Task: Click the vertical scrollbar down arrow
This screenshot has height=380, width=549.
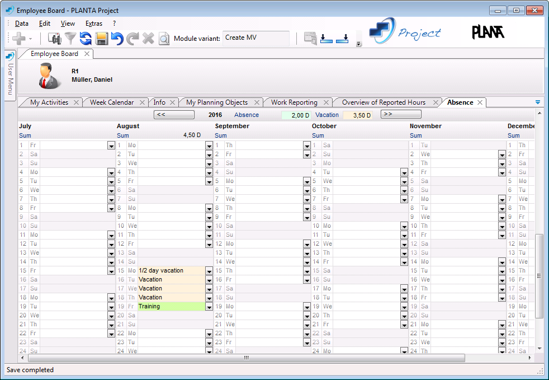Action: pos(539,349)
